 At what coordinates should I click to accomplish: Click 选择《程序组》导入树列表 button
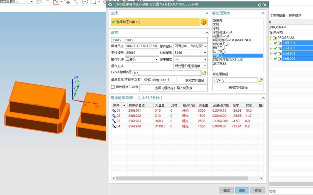(173, 88)
